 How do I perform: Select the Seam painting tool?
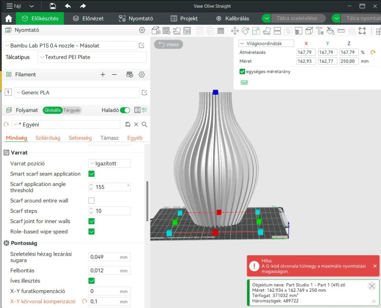(x=309, y=31)
